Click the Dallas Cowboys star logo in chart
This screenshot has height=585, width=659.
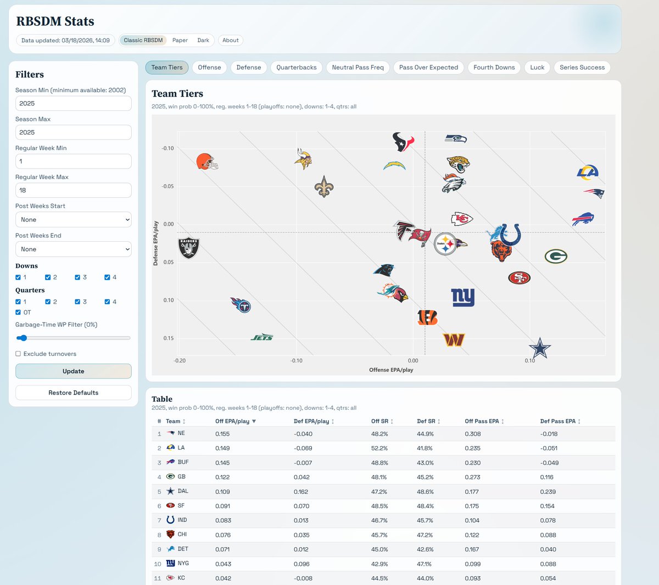(540, 348)
